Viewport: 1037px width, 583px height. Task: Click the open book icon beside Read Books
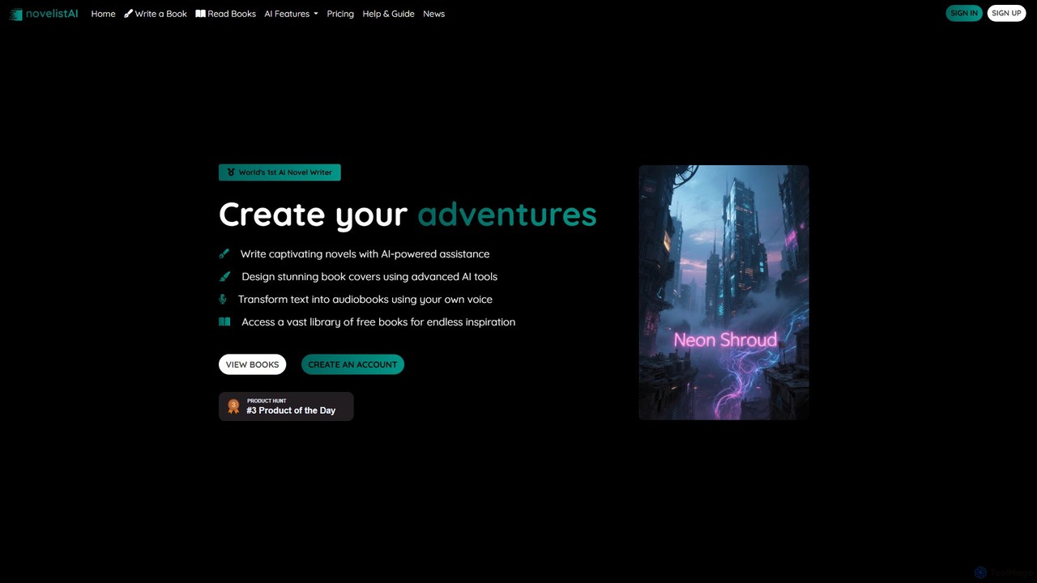click(200, 14)
